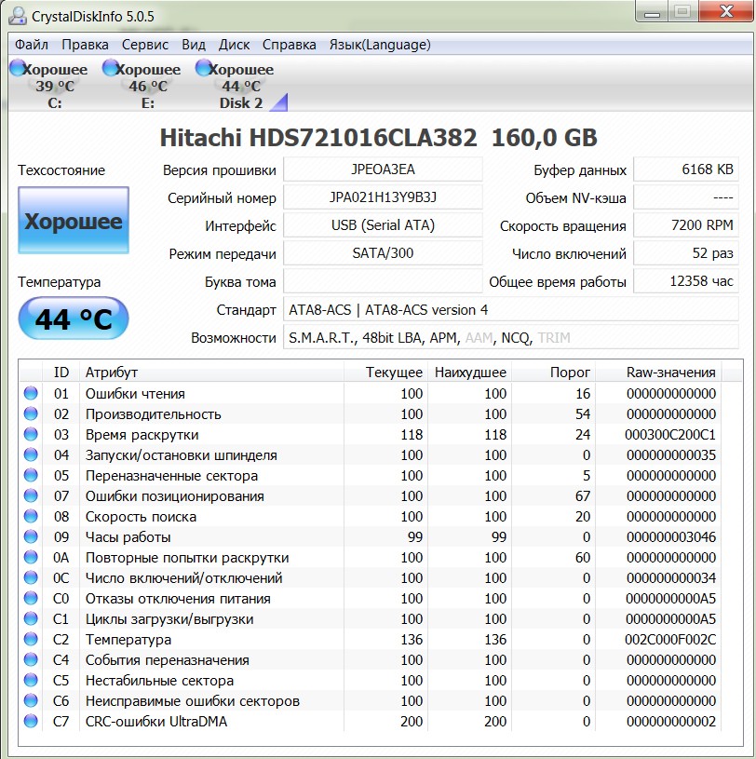Open the Диск menu
Image resolution: width=756 pixels, height=759 pixels.
click(x=234, y=45)
